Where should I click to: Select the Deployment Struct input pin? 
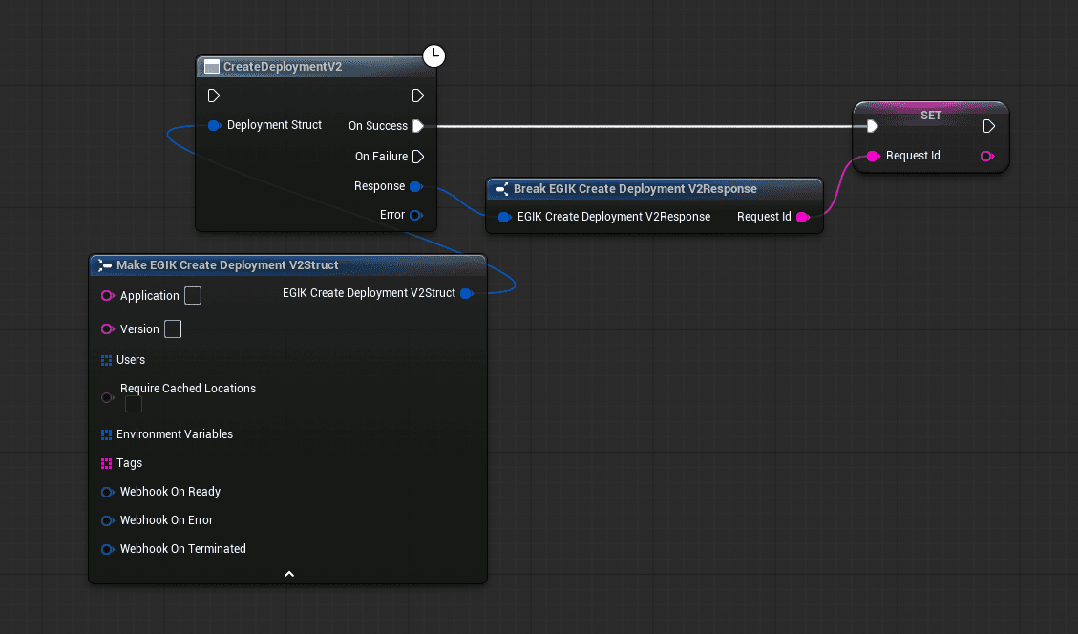[214, 125]
